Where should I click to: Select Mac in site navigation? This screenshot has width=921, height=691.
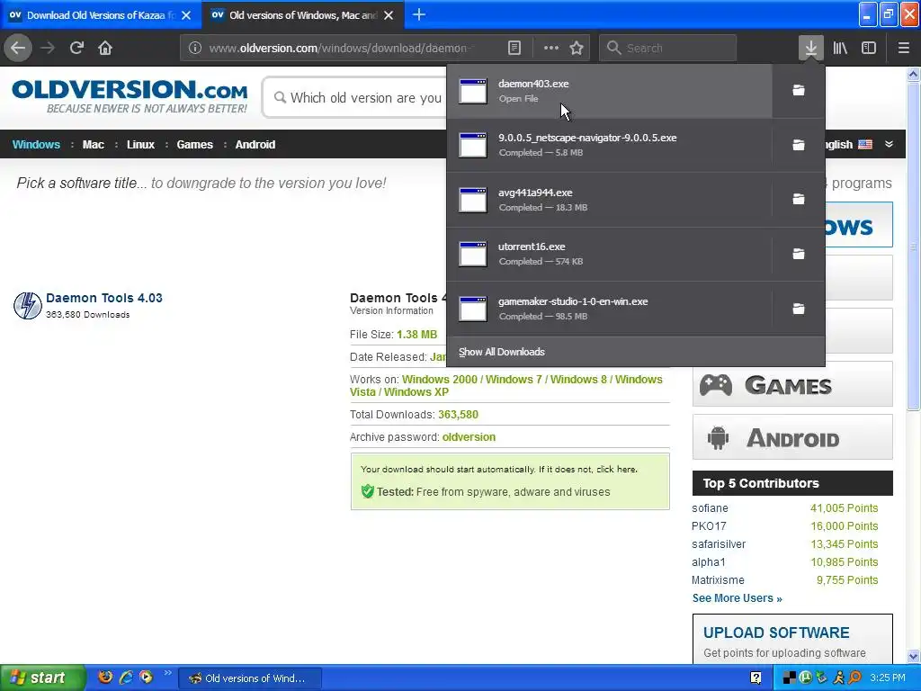coord(93,145)
